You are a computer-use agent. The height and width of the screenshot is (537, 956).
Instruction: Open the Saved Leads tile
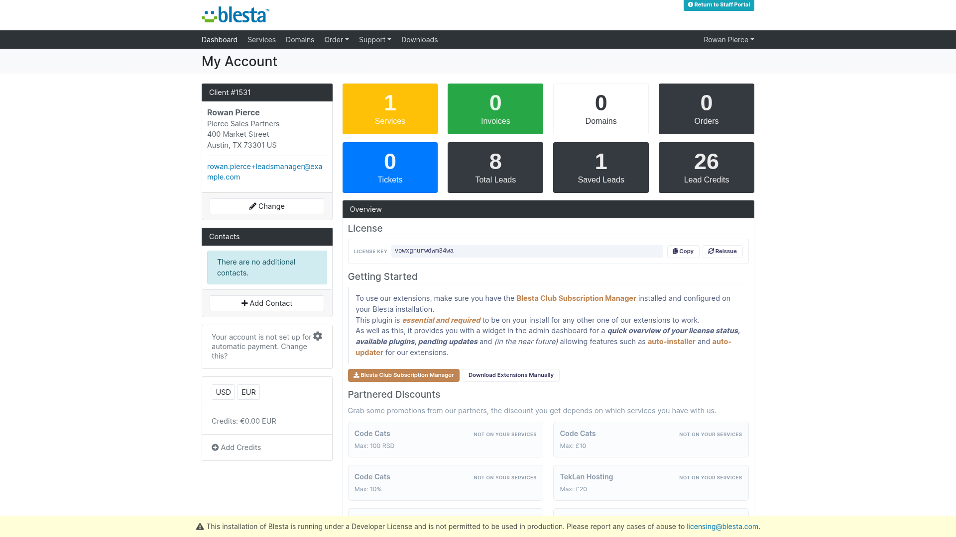point(601,168)
